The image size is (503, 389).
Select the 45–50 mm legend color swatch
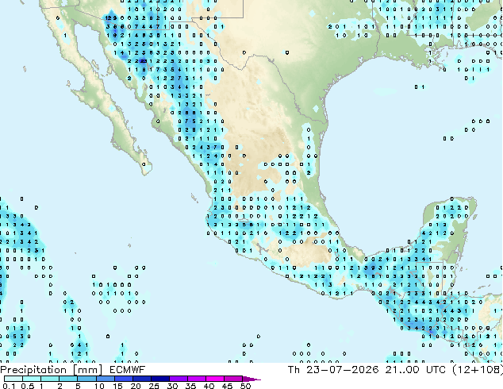(x=233, y=379)
